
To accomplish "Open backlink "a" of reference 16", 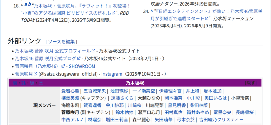I will click(26, 5).
